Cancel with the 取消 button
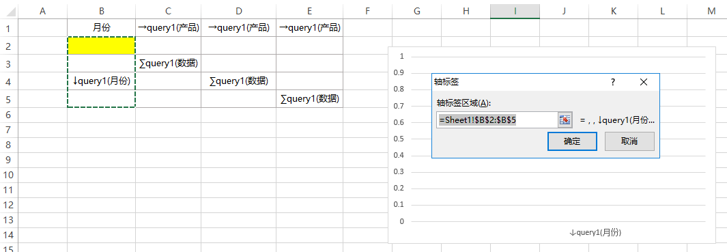This screenshot has width=727, height=252. 629,141
